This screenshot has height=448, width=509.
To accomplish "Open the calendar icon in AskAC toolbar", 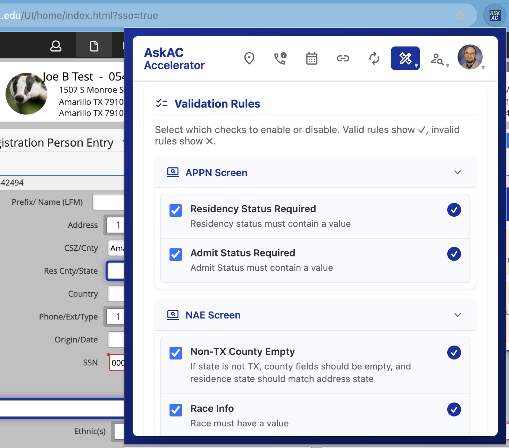I will (311, 58).
